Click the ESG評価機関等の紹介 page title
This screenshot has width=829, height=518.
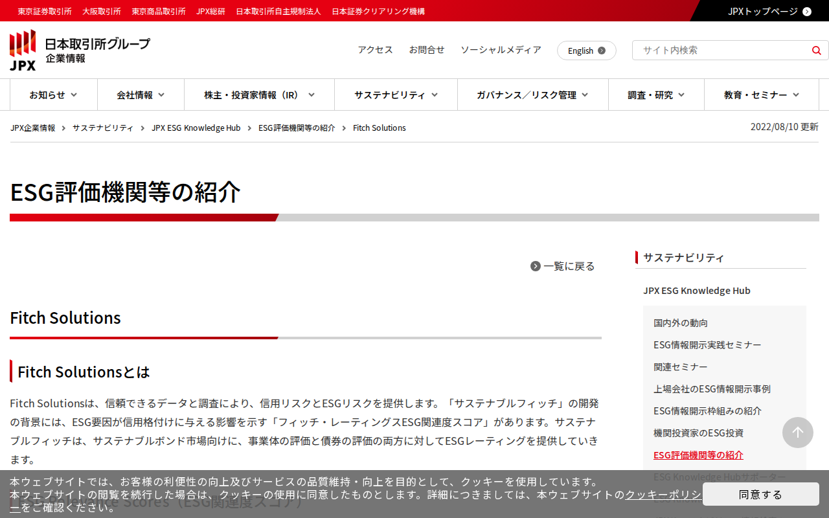(126, 192)
